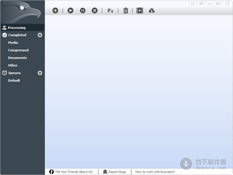
Task: Open the video sniffer film icon
Action: (140, 10)
